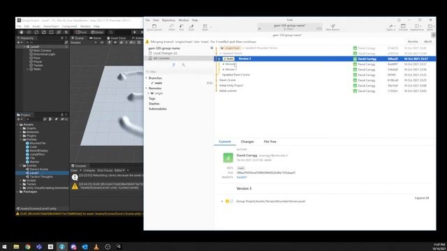Click the Hierarchy add plus button

19,43
